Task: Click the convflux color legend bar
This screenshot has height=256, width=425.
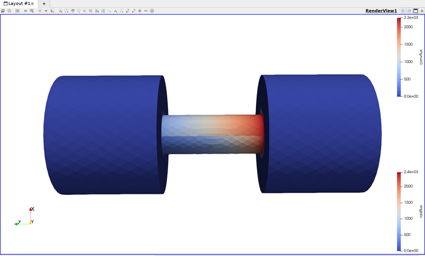Action: coord(399,57)
